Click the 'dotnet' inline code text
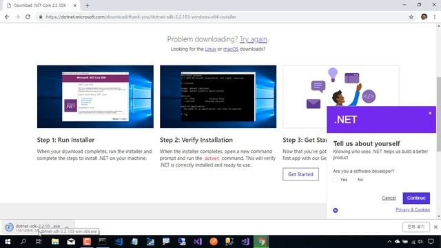Screen dimensions: 441x248 pos(212,158)
